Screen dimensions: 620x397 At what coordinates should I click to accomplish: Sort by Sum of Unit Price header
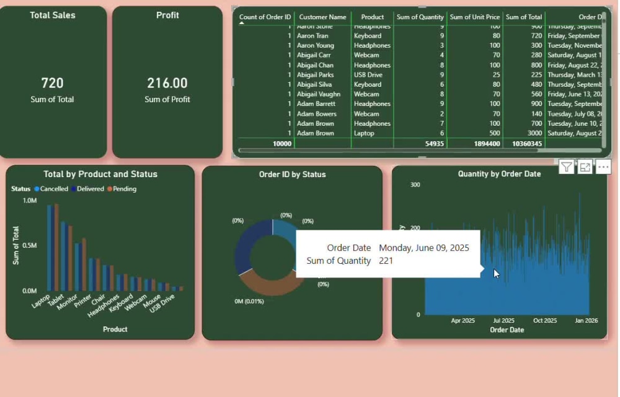(474, 17)
